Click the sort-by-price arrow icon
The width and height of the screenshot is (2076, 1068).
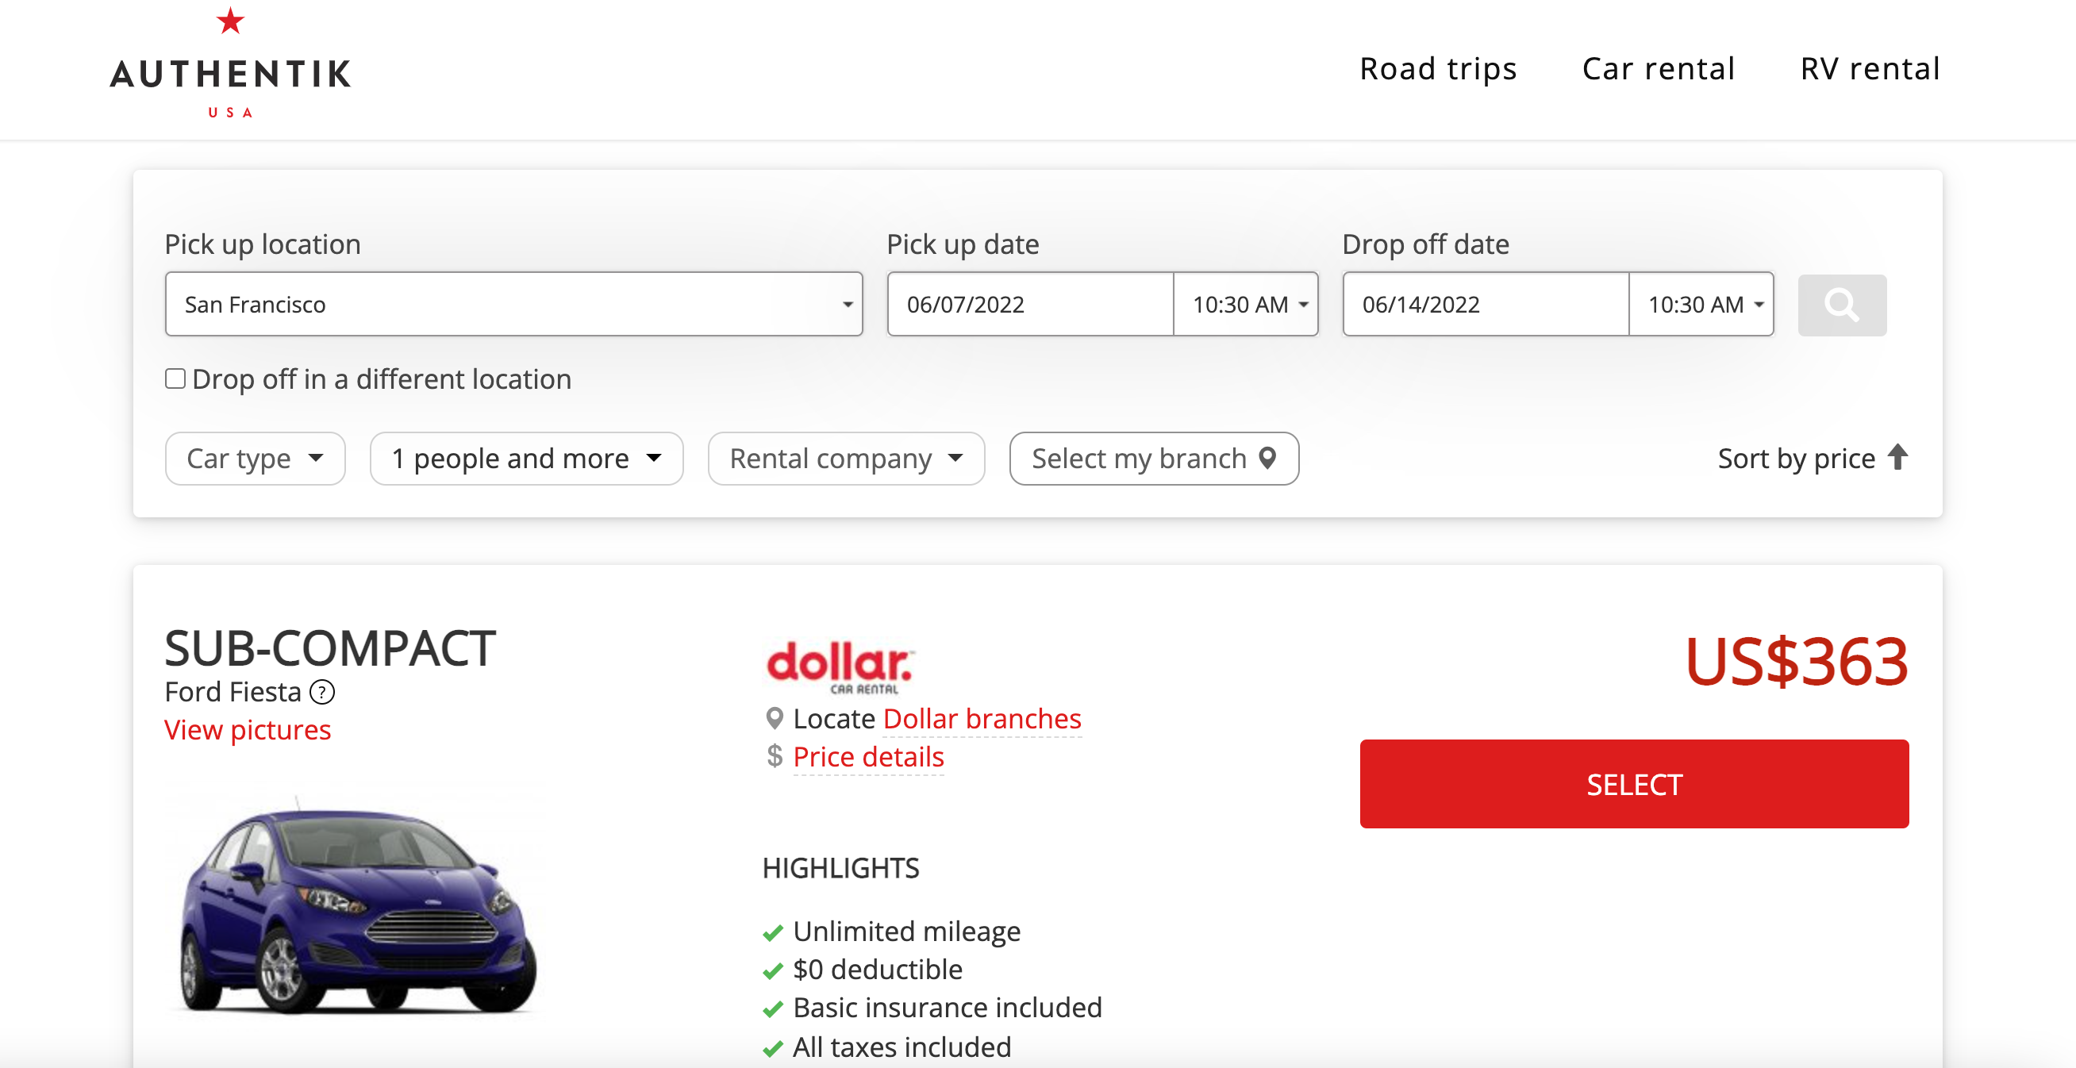pos(1897,457)
